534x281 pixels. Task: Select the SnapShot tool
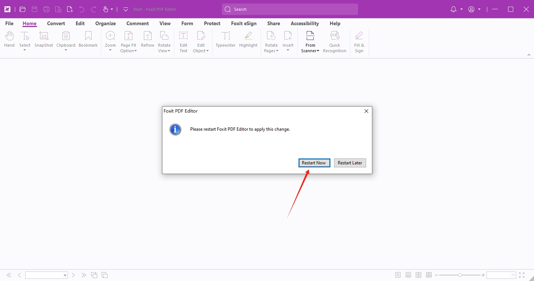pyautogui.click(x=44, y=39)
